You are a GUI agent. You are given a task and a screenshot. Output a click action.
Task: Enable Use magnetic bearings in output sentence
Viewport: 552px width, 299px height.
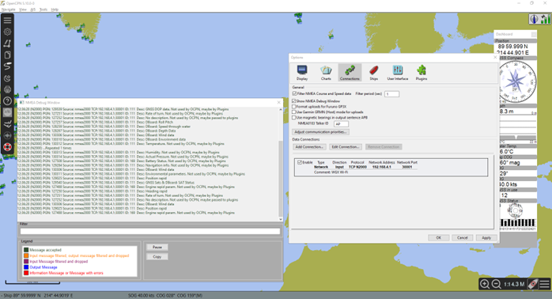(294, 118)
